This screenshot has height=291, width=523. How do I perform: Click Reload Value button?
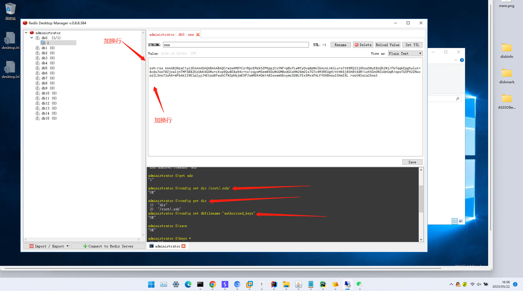click(387, 45)
